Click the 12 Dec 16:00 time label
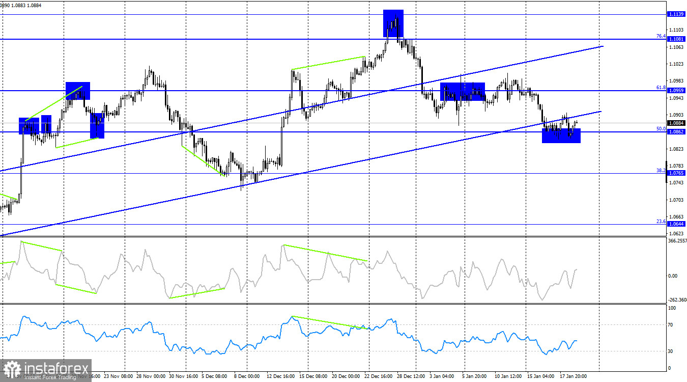Screen dimensions: 687x382 click(x=280, y=376)
